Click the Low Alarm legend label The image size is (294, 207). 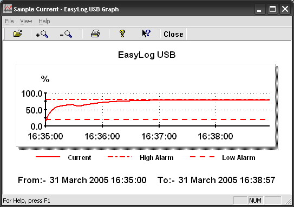238,158
